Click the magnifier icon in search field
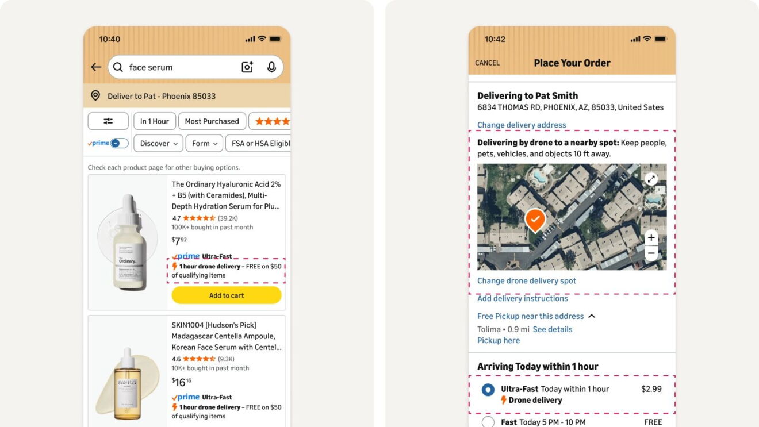 [118, 67]
